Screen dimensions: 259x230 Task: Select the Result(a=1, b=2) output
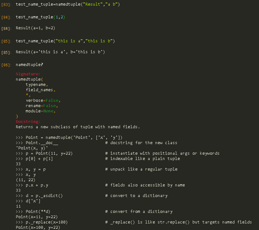click(x=35, y=28)
